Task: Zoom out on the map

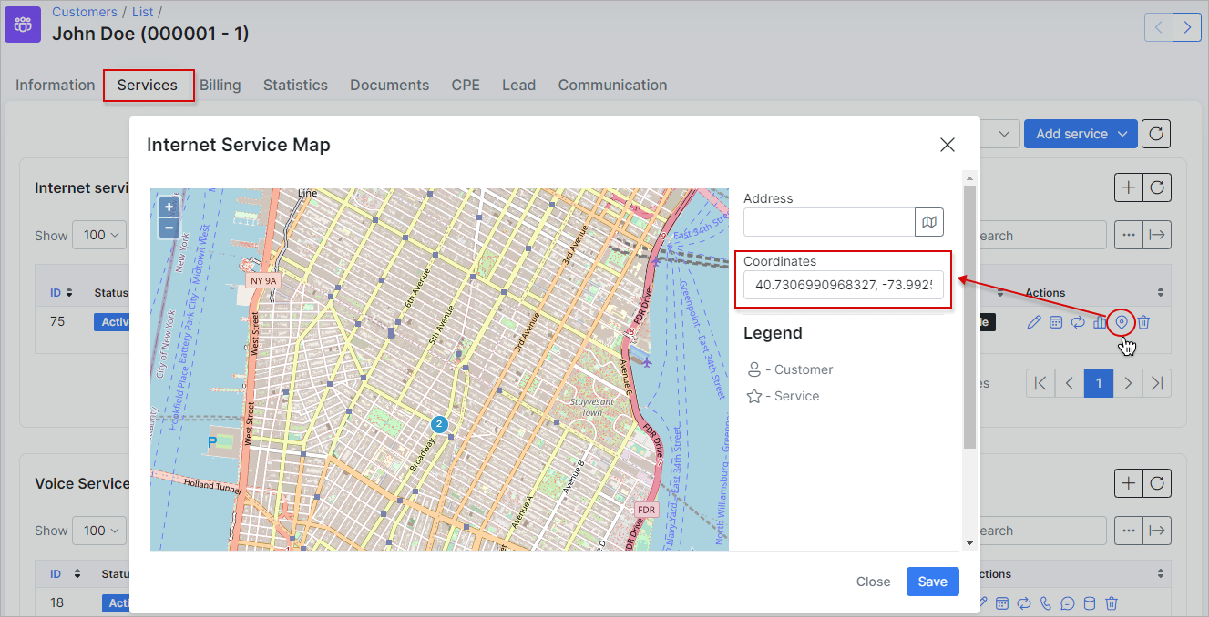Action: click(x=169, y=228)
